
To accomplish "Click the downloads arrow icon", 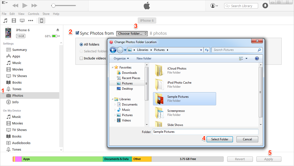I will click(x=265, y=6).
